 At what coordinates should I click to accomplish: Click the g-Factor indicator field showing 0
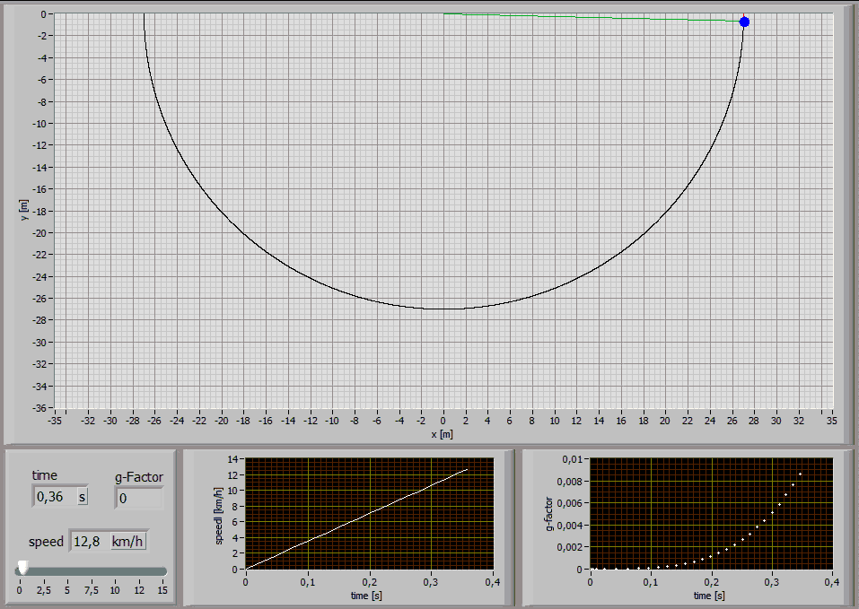(x=139, y=498)
